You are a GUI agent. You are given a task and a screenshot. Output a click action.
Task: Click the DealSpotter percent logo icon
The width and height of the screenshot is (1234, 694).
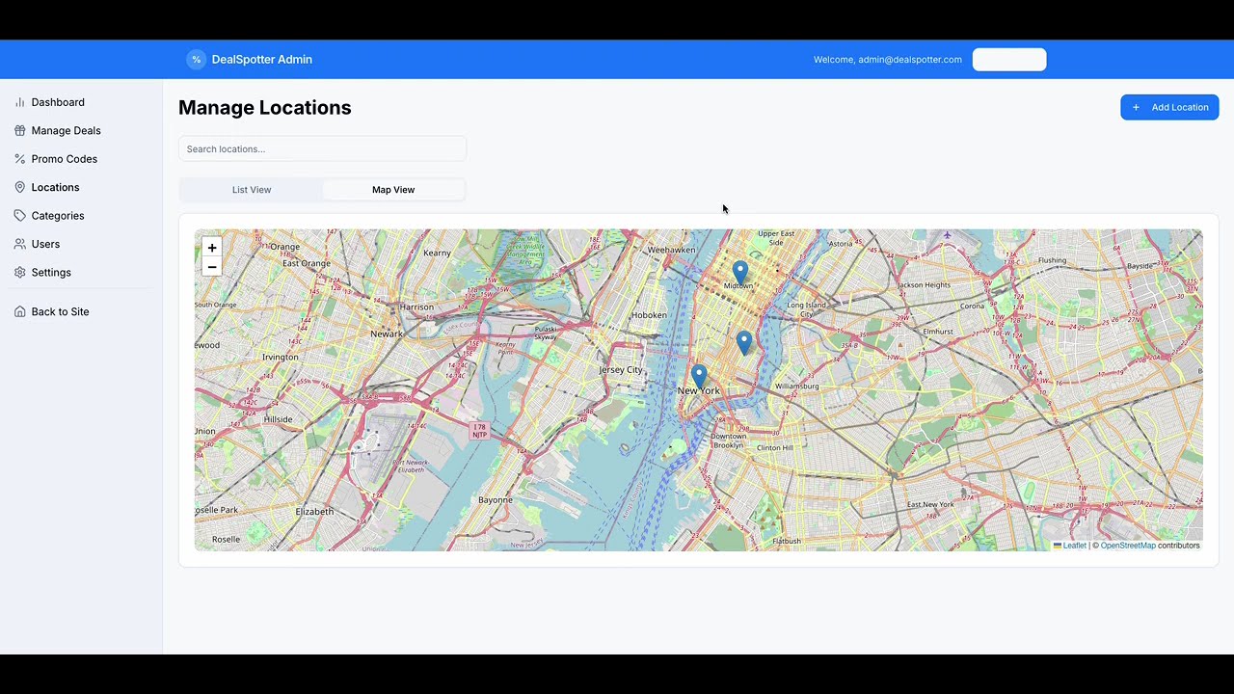pyautogui.click(x=197, y=60)
